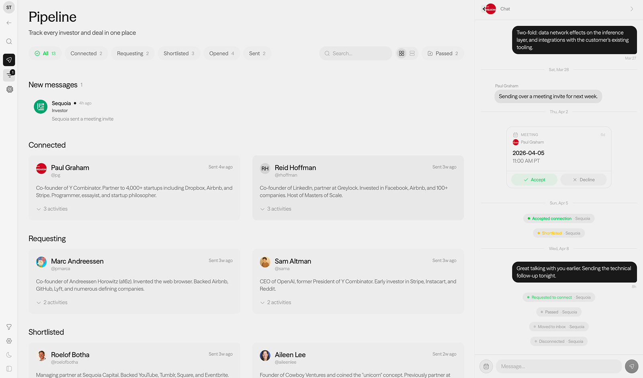The width and height of the screenshot is (643, 378).
Task: Click the @pmarca handle
Action: pos(61,269)
